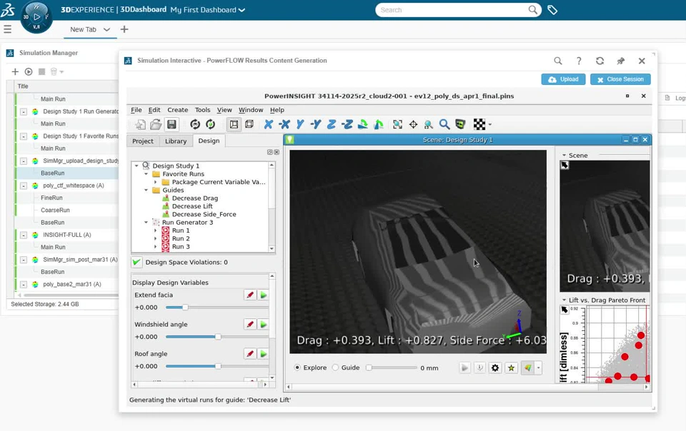This screenshot has width=686, height=431.
Task: Collapse the Design Study 1 tree node
Action: [136, 166]
